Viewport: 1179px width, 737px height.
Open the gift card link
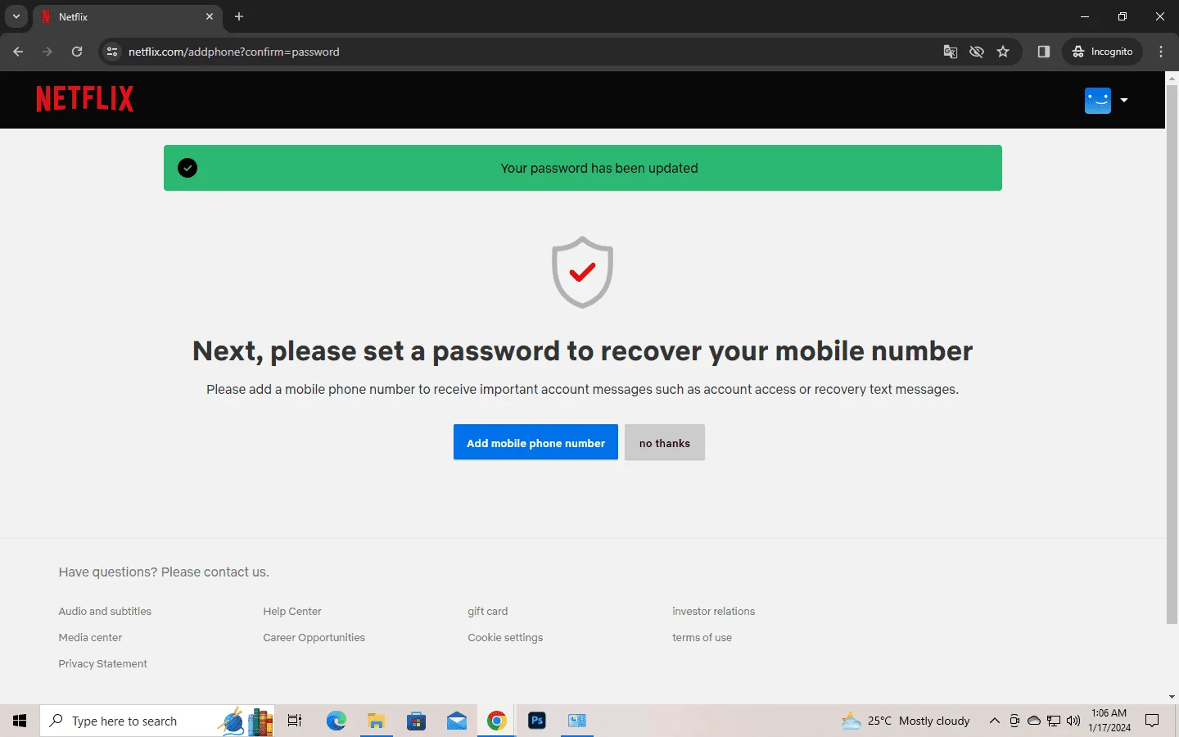pos(488,611)
